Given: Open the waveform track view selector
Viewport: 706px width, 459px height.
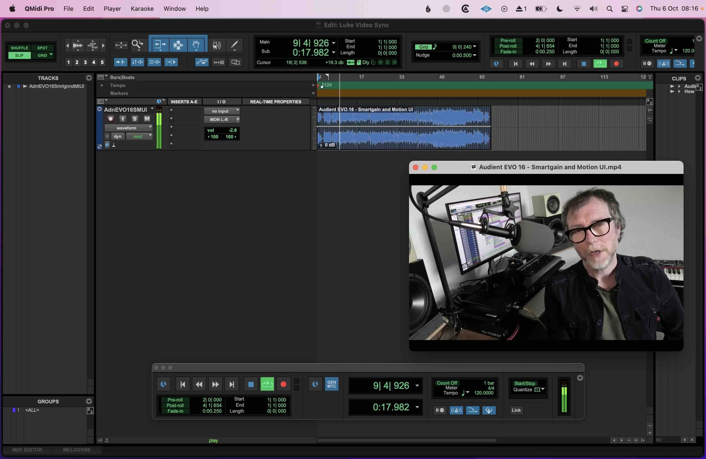Looking at the screenshot, I should click(128, 128).
